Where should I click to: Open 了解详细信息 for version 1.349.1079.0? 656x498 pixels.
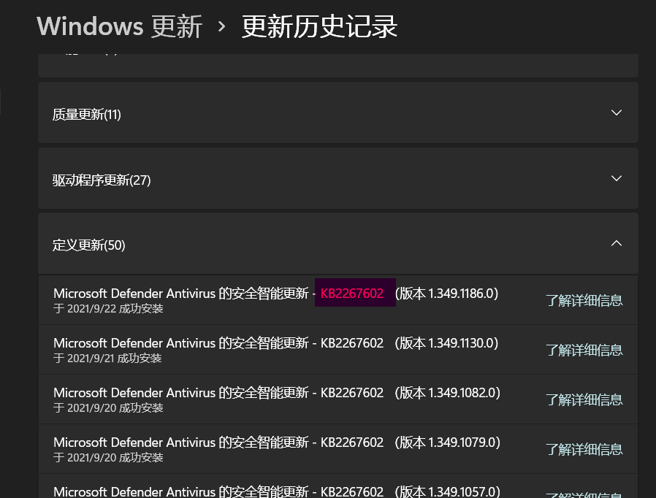coord(584,450)
